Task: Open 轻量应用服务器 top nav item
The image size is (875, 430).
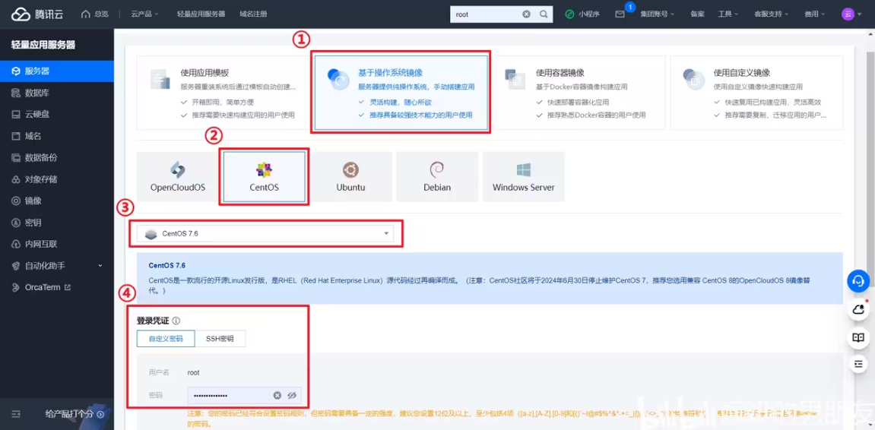Action: [x=201, y=14]
